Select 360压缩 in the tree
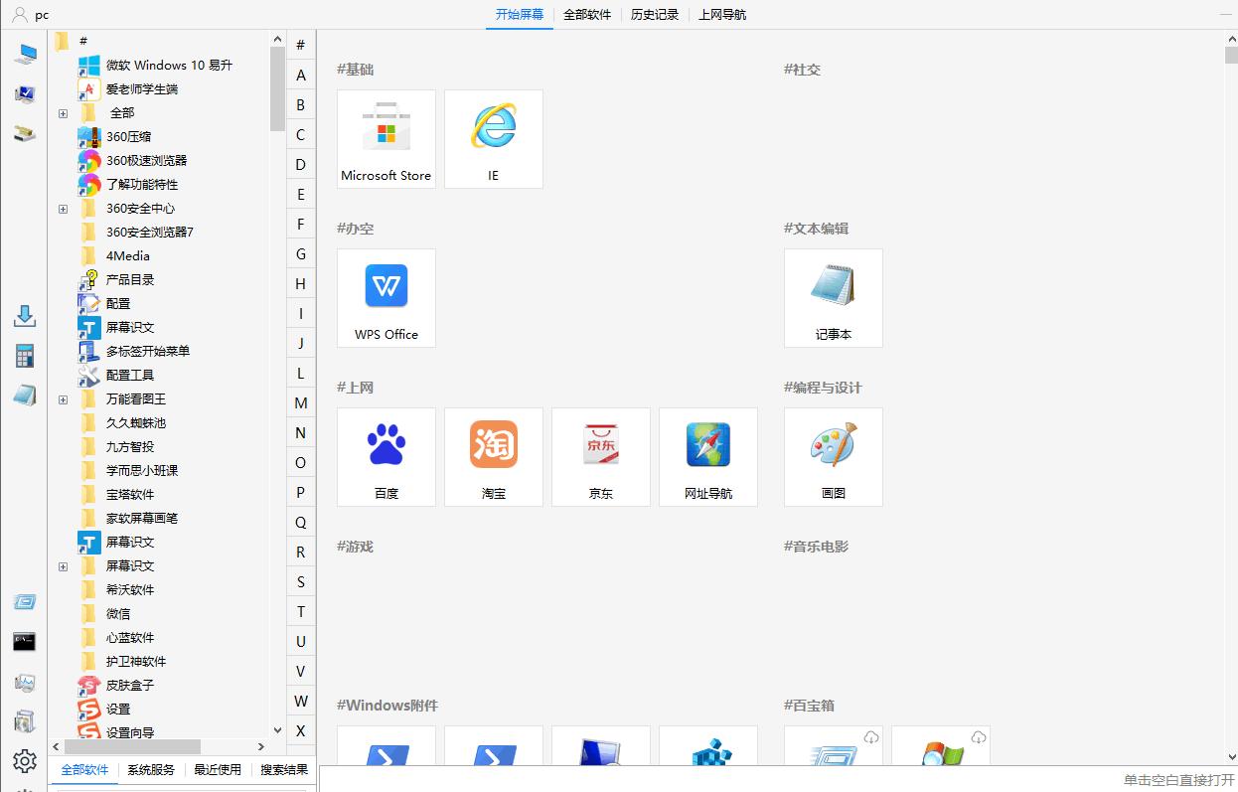 tap(128, 136)
